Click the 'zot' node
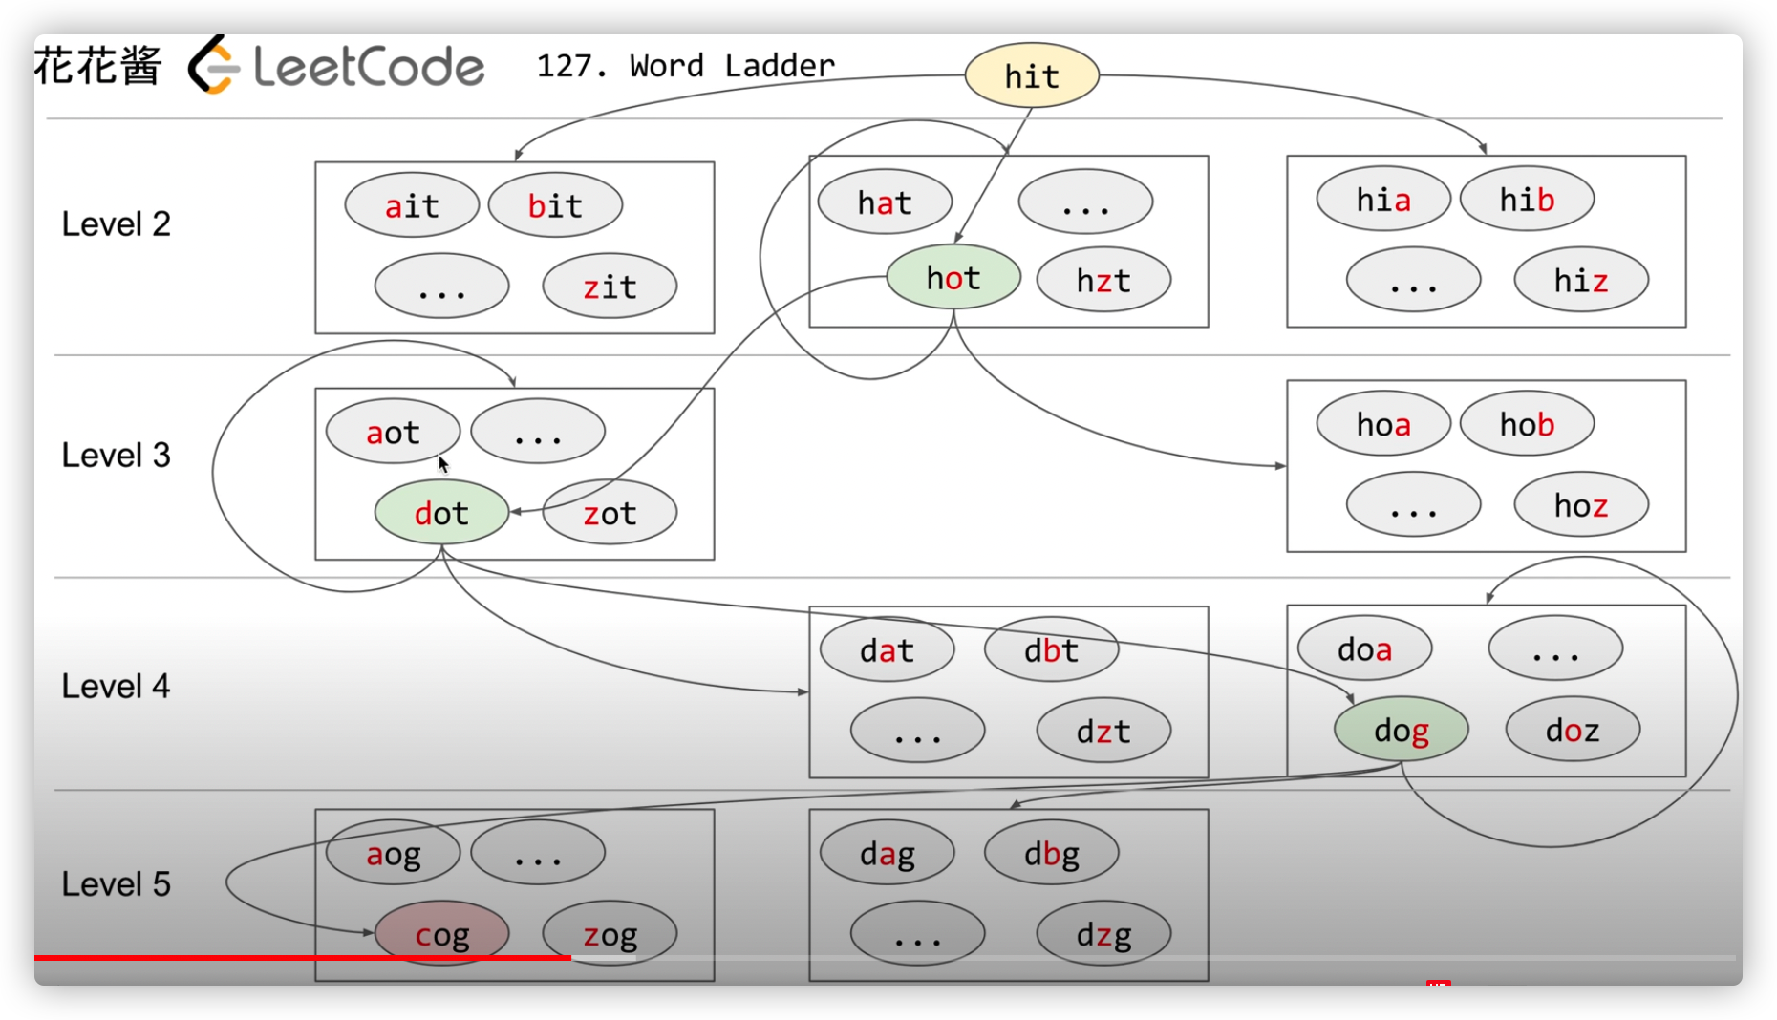 click(x=610, y=514)
